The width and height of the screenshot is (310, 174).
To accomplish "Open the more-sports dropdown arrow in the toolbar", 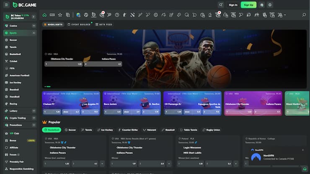I will click(x=285, y=15).
